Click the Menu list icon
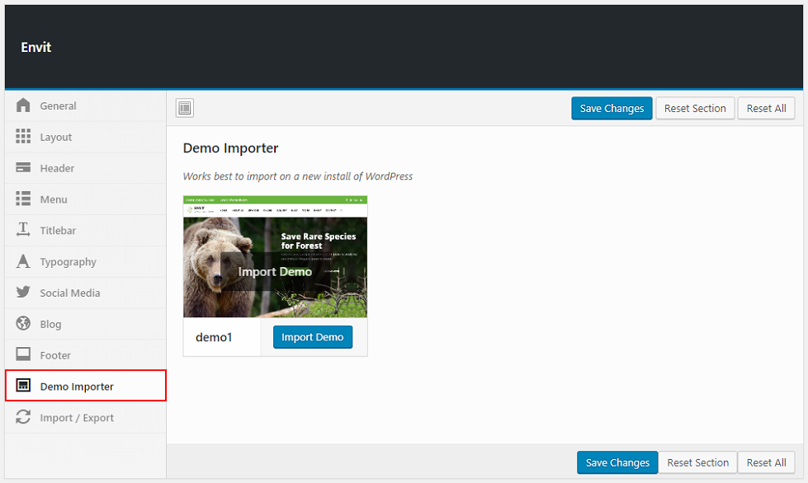808x483 pixels. click(x=23, y=199)
